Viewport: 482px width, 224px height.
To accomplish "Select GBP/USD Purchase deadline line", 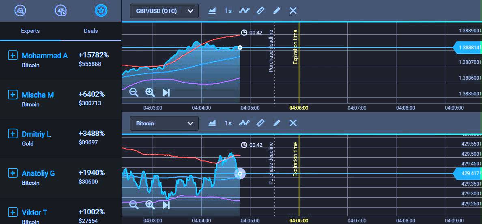I will click(275, 63).
